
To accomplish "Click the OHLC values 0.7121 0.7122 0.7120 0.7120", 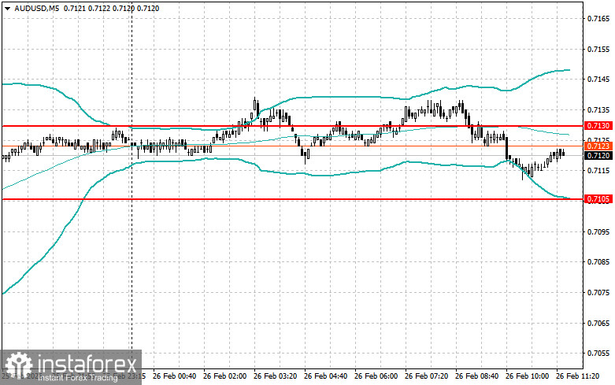I will (x=111, y=8).
